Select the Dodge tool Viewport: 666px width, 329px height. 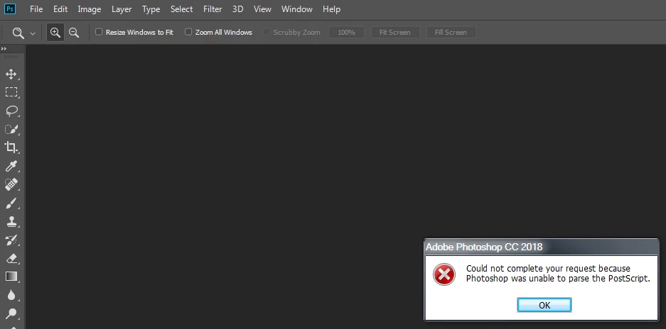point(11,313)
